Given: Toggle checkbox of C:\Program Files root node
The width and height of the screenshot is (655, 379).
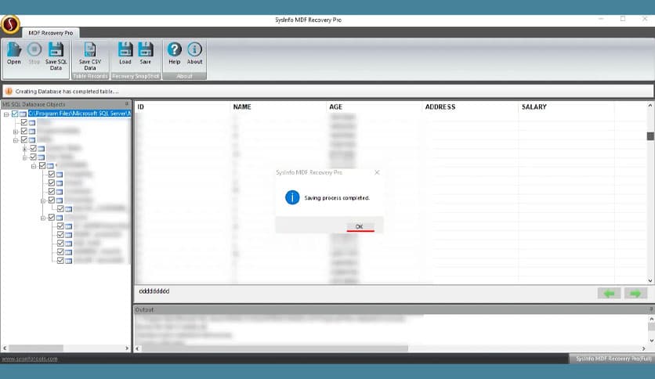Looking at the screenshot, I should (15, 114).
